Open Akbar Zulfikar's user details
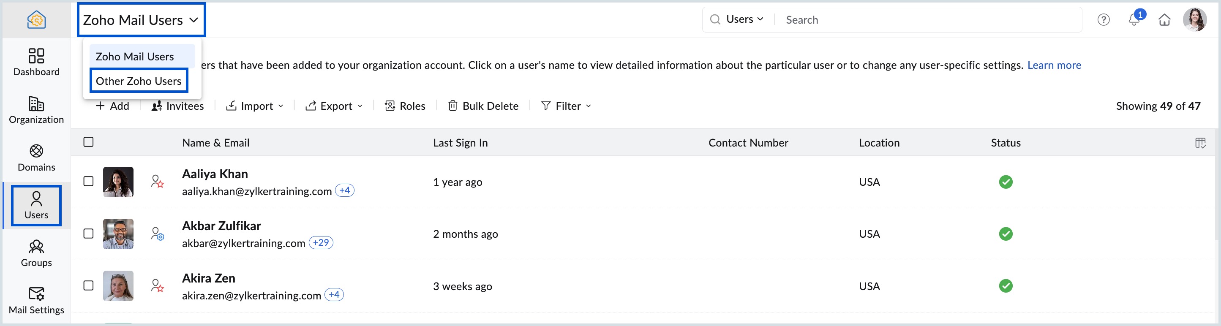Screen dimensions: 1221x326 [221, 226]
